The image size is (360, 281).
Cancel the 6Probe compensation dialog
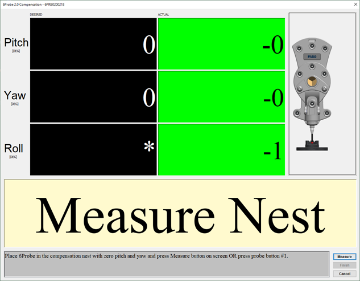point(345,274)
